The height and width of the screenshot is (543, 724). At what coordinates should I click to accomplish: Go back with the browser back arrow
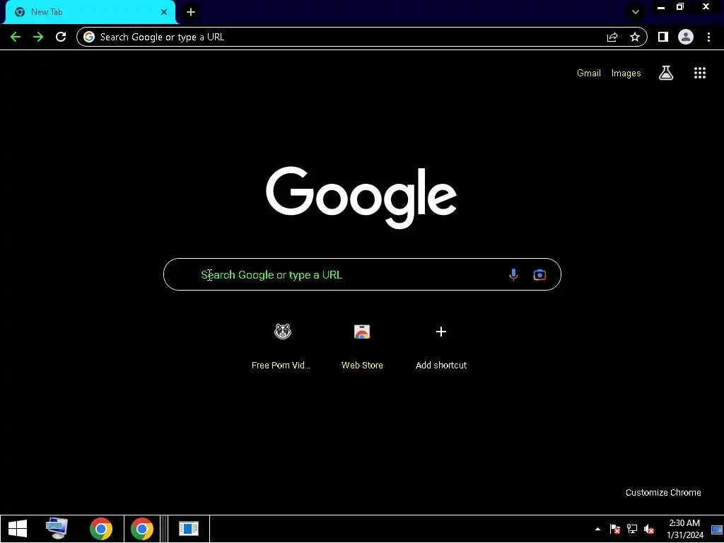tap(16, 37)
